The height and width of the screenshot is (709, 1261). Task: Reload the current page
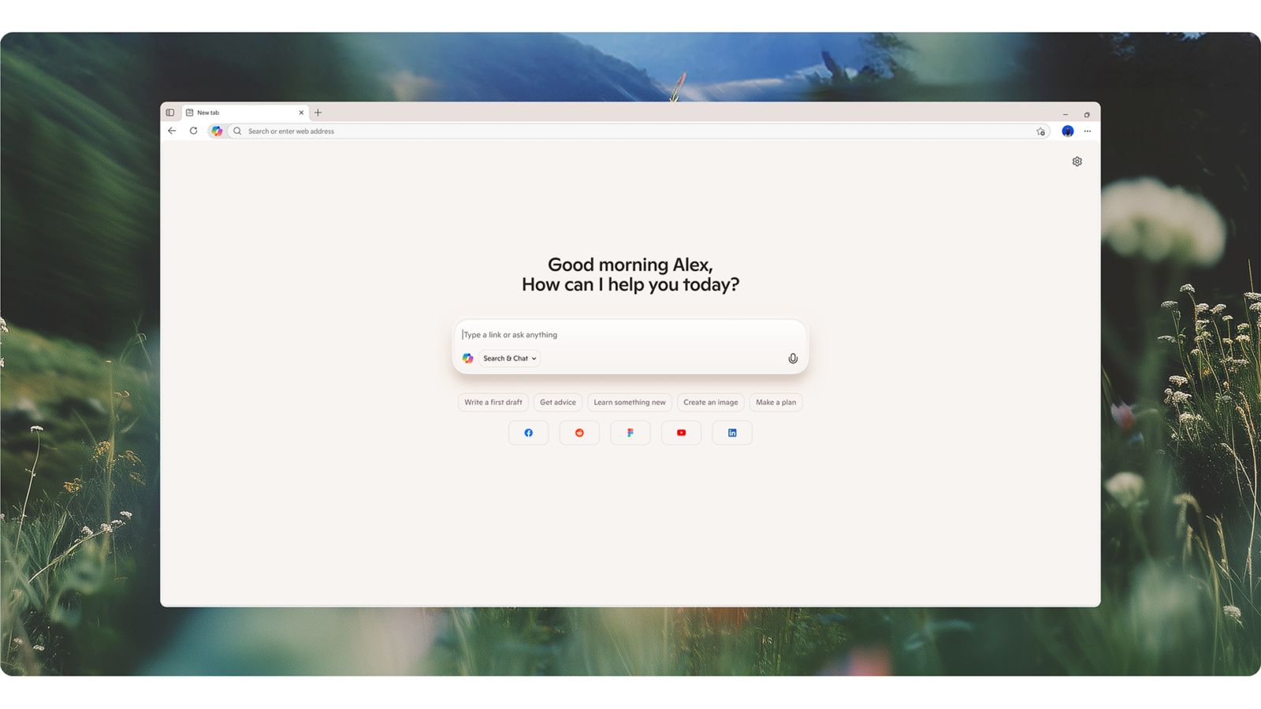[x=193, y=131]
